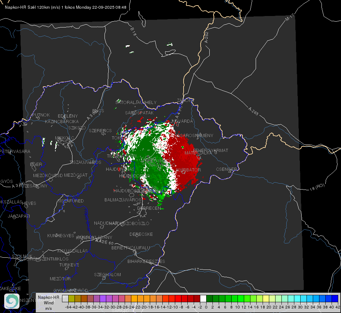Pick the dark blue swatch above the 42 label
The image size is (341, 313).
pos(335,298)
